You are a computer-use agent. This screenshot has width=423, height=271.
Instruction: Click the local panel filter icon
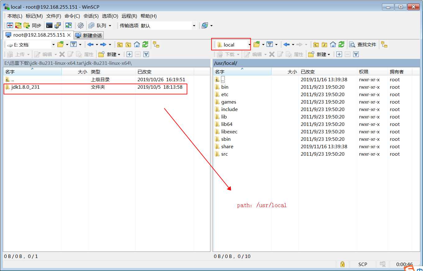pos(74,45)
